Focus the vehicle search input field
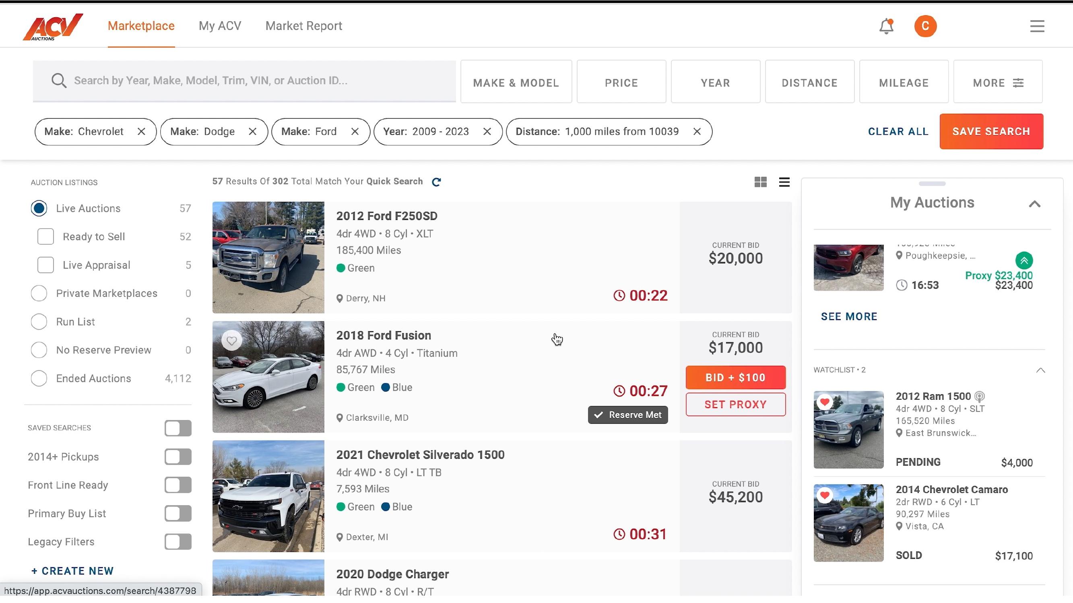 [245, 81]
